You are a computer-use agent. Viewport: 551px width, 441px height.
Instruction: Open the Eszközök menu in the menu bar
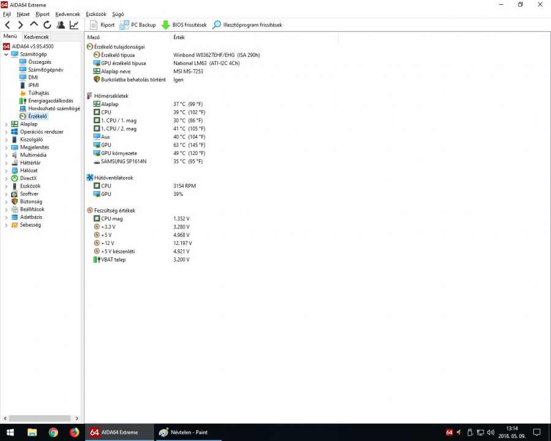click(96, 14)
